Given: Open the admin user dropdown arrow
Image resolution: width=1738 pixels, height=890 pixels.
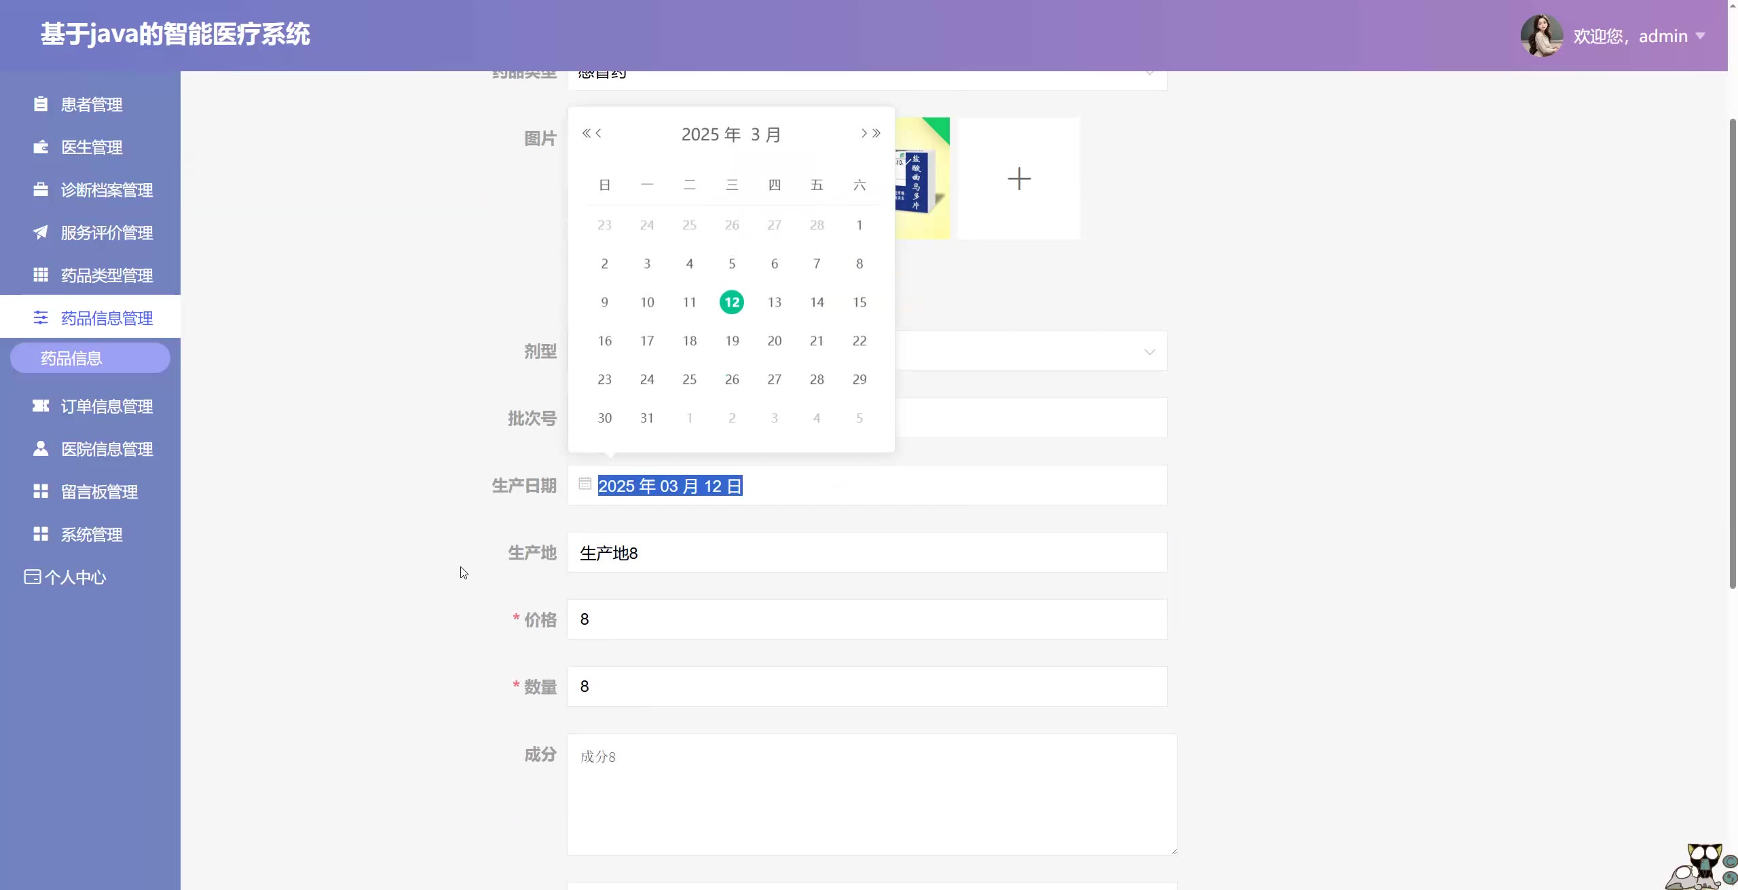Looking at the screenshot, I should [x=1700, y=36].
